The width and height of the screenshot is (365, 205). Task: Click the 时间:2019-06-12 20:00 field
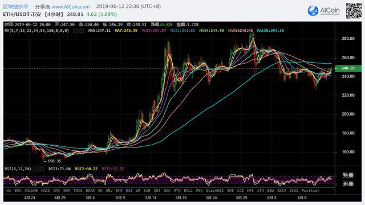tap(27, 24)
